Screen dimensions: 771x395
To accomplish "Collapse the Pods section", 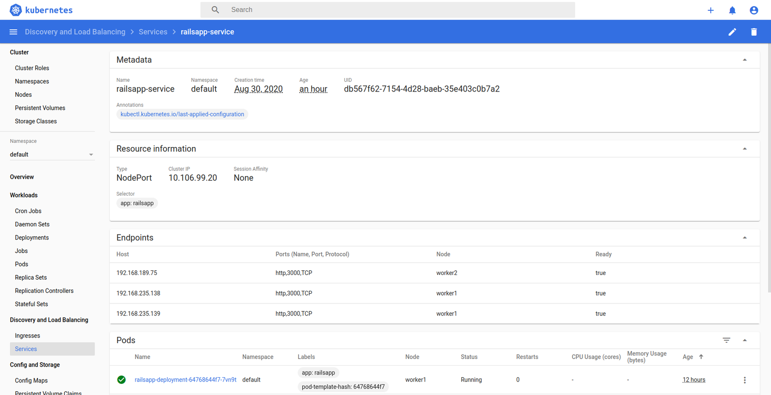I will 744,340.
